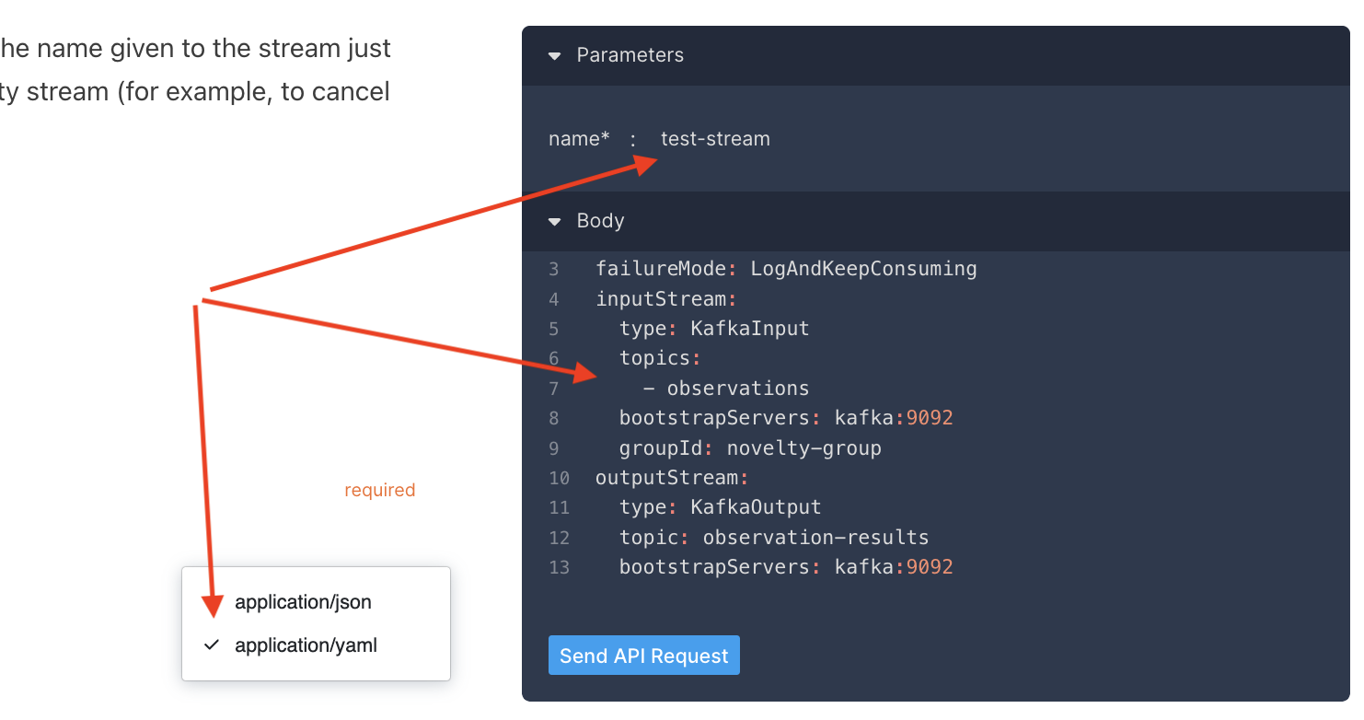
Task: Click the KafkaOutput type value
Action: pos(755,507)
